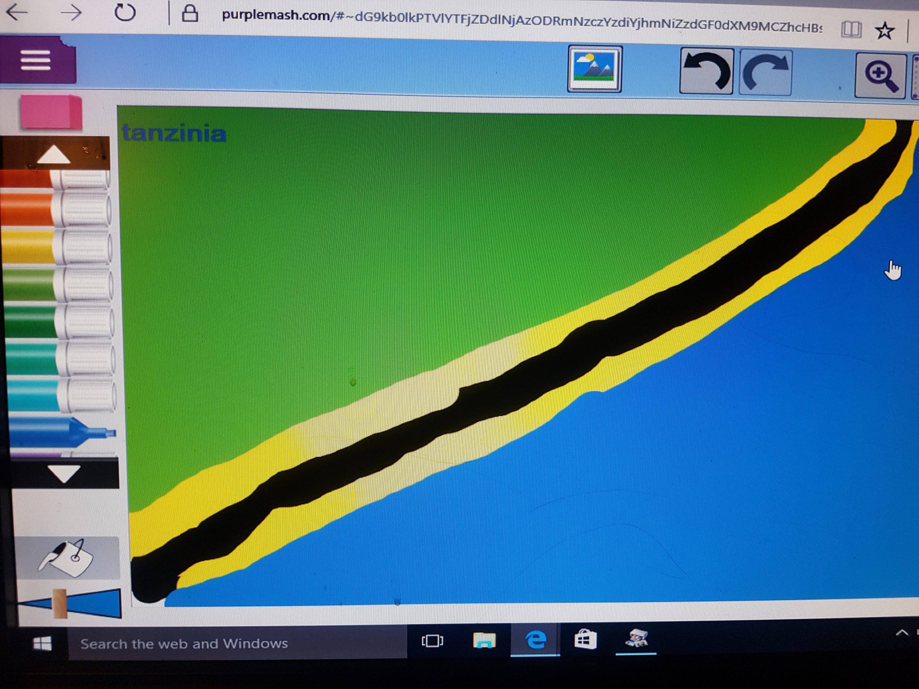Click the pen thickness slider handle
Image resolution: width=919 pixels, height=689 pixels.
click(x=60, y=604)
